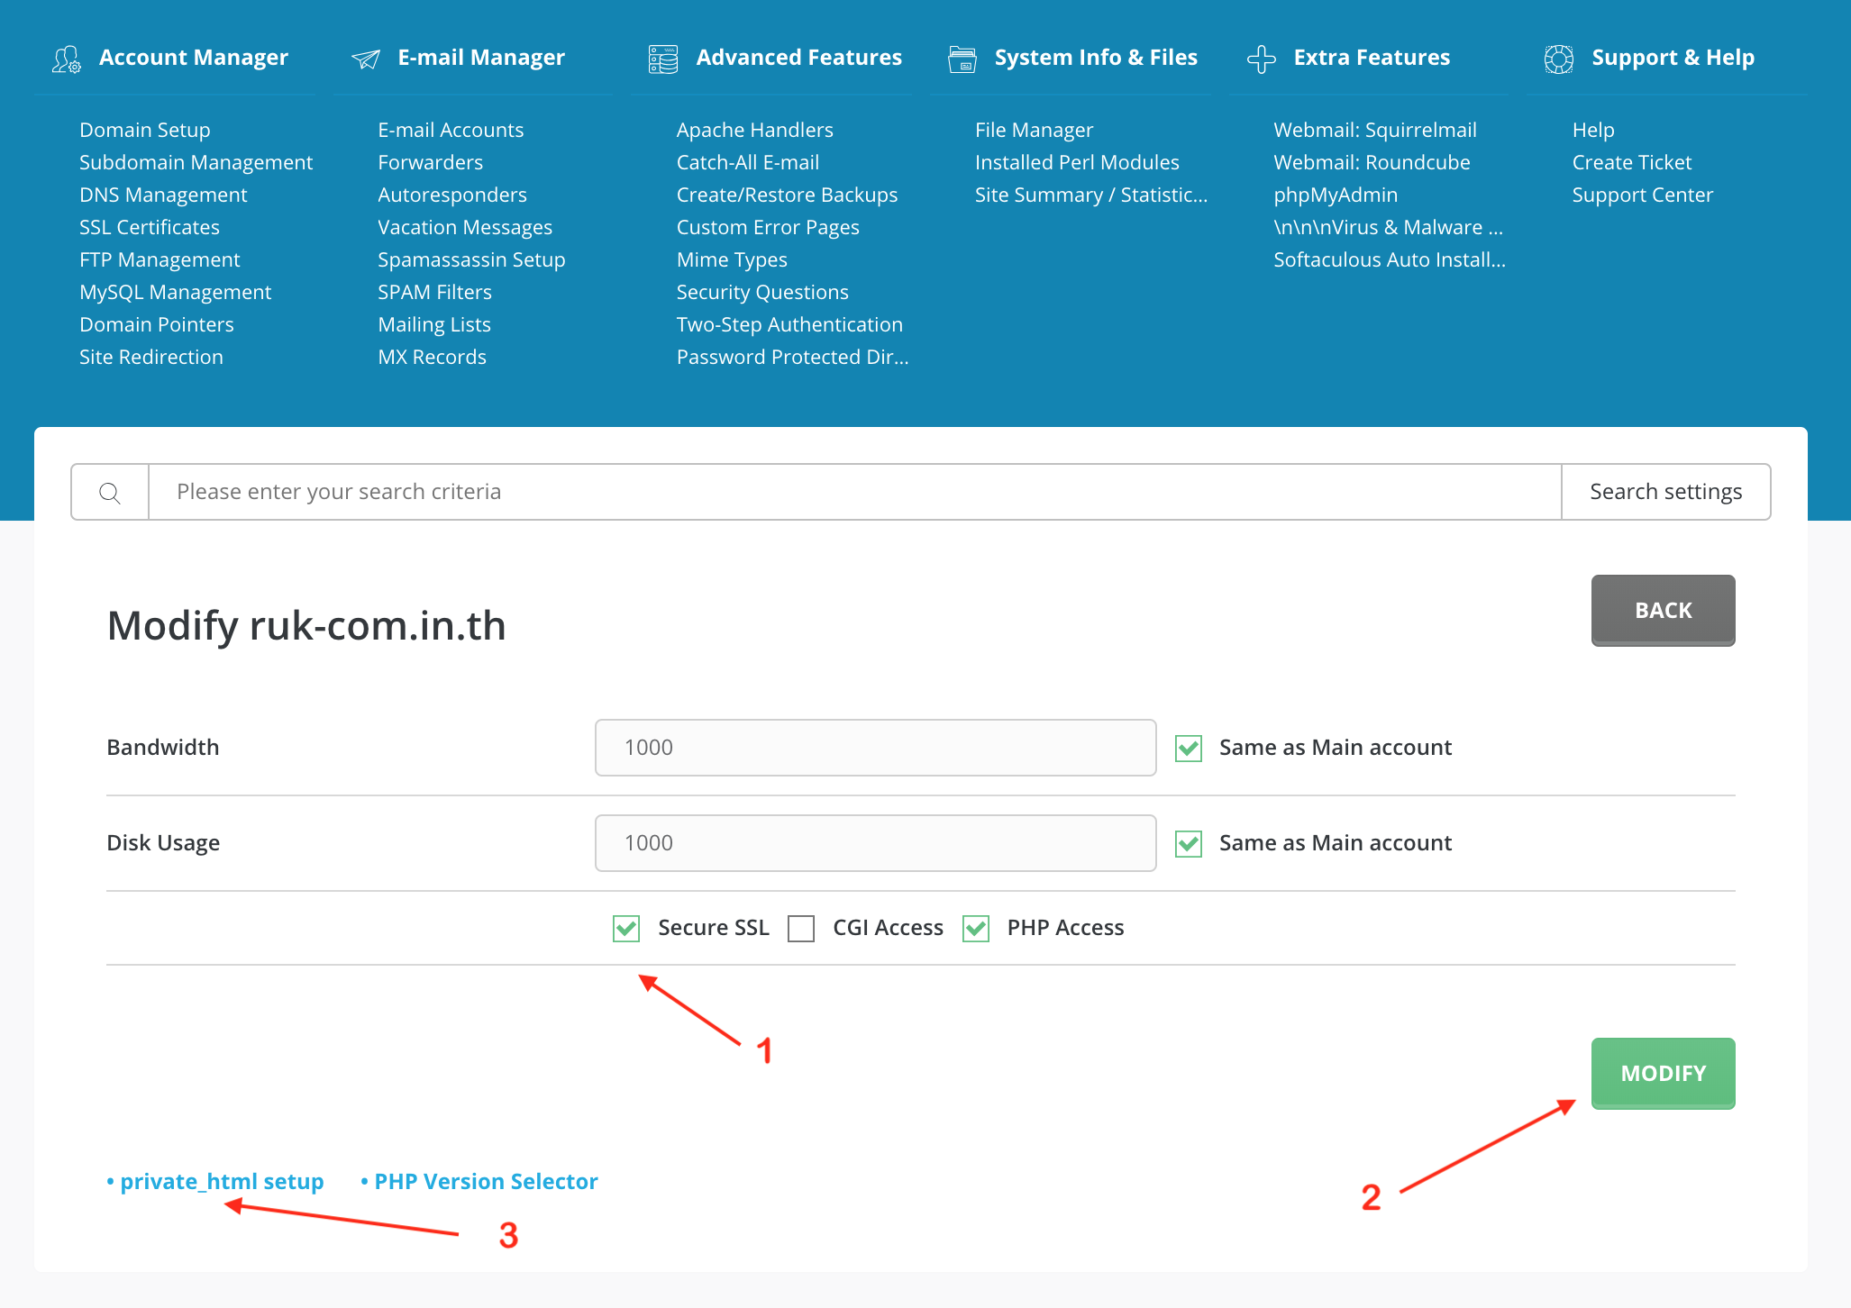Viewport: 1851px width, 1308px height.
Task: Click the E-mail Manager paper plane icon
Action: [365, 59]
